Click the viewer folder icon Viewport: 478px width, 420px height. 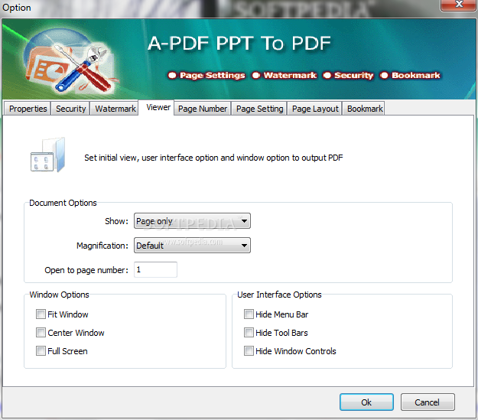tap(48, 155)
